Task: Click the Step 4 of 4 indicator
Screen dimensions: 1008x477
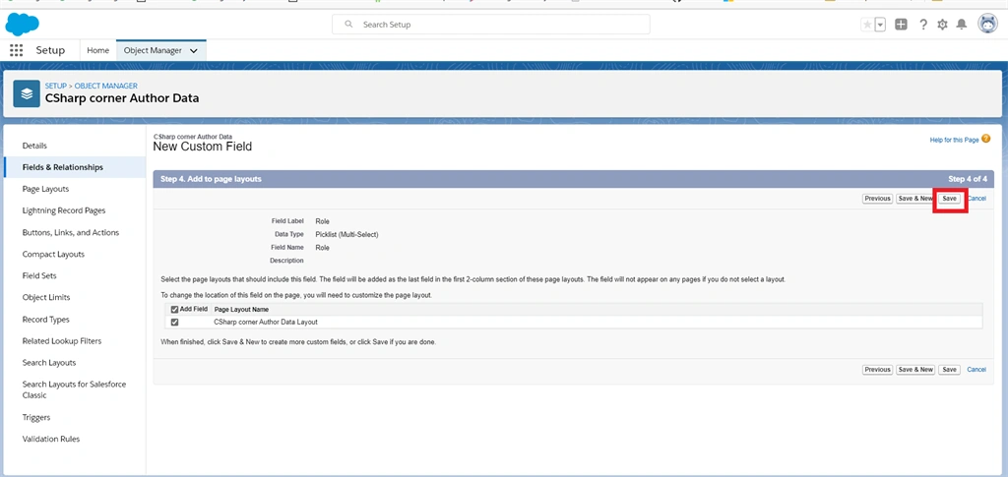Action: [x=968, y=179]
